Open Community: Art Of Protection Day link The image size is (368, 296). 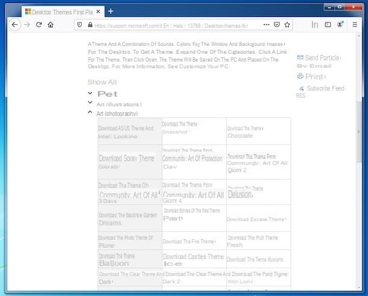click(192, 159)
